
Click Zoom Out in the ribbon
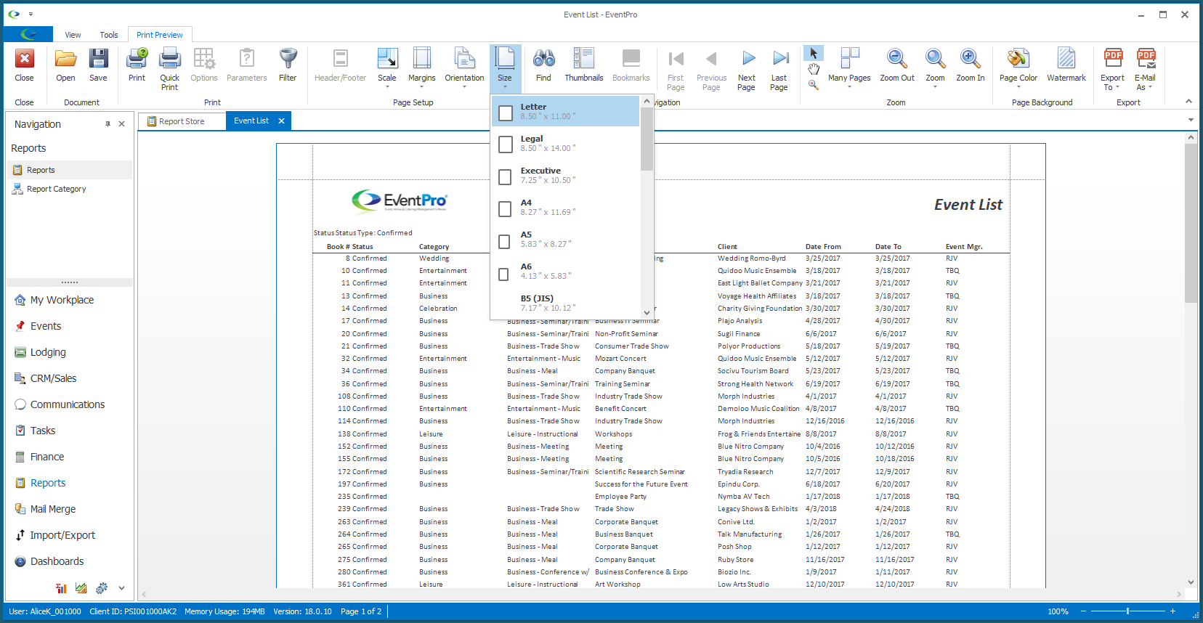[897, 65]
